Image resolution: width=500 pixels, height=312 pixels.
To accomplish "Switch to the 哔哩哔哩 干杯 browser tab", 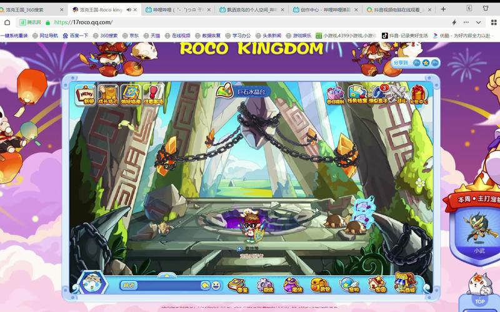I will click(178, 10).
